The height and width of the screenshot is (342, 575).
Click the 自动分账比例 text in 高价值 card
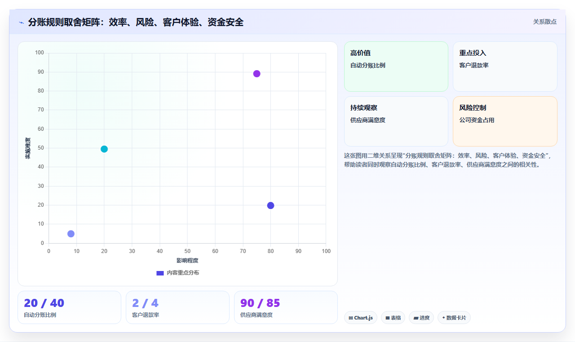coord(368,65)
